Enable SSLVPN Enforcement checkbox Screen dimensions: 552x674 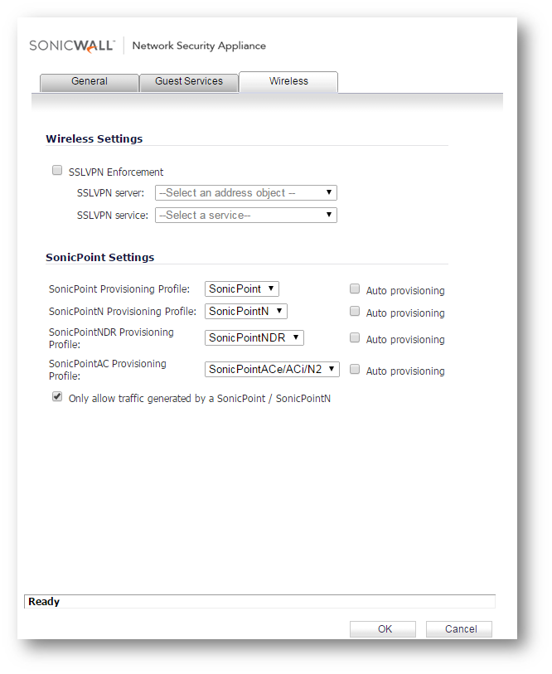(x=57, y=171)
